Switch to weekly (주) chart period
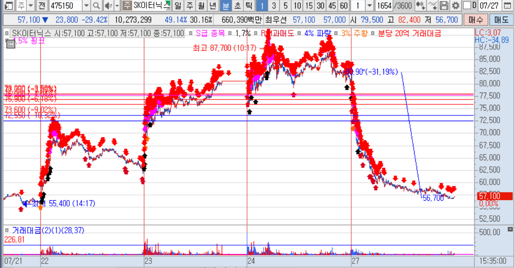This screenshot has height=268, width=515. [x=190, y=6]
